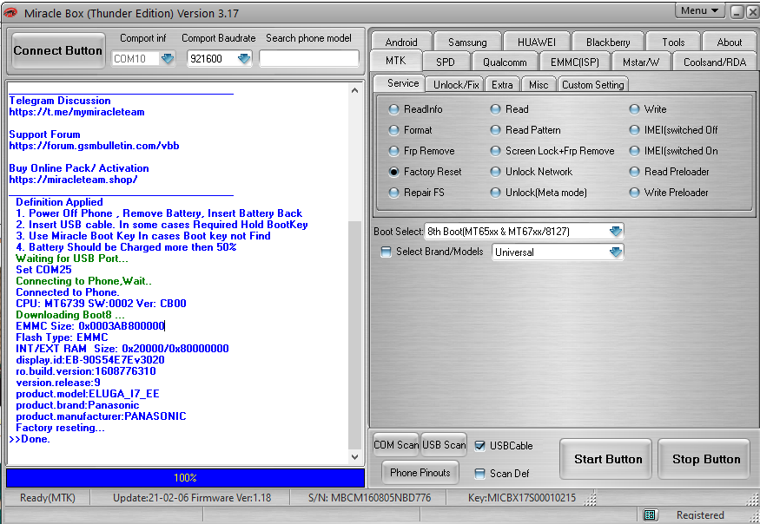Image resolution: width=760 pixels, height=524 pixels.
Task: Open the Blackberry tab
Action: click(x=608, y=43)
